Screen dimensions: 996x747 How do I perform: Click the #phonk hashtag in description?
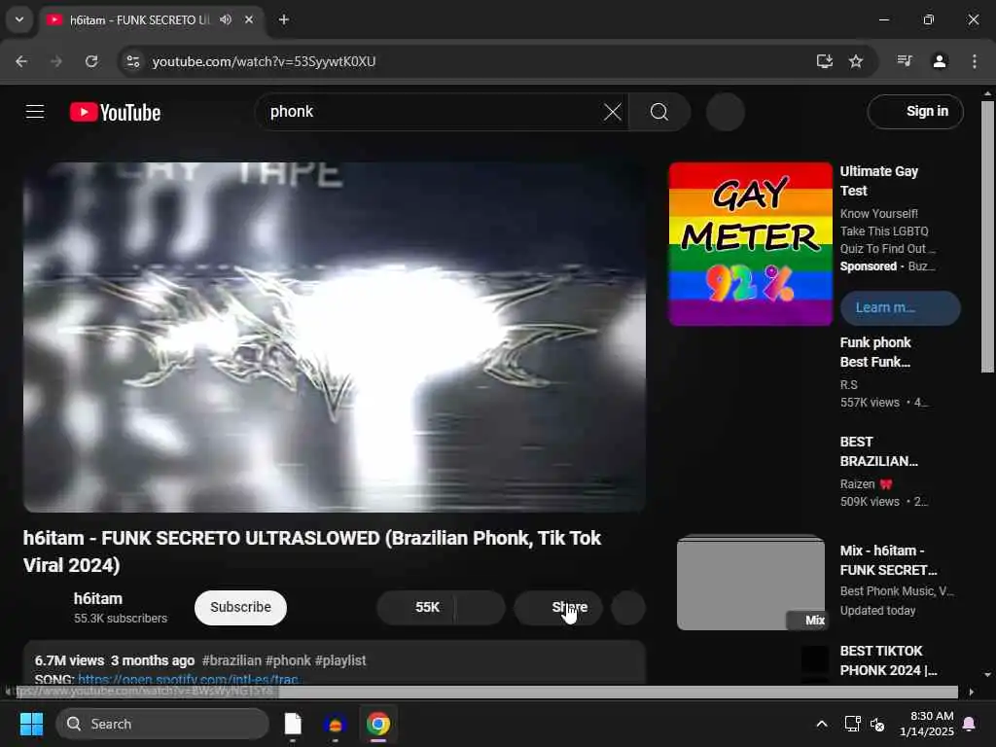click(288, 660)
